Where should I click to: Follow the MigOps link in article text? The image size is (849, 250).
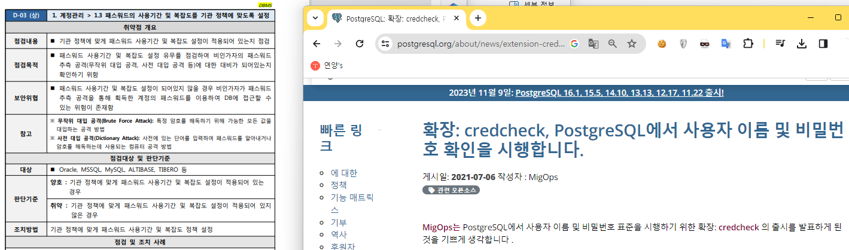437,227
